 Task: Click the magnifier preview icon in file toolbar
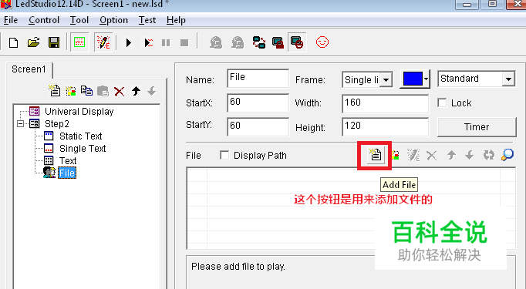[507, 155]
